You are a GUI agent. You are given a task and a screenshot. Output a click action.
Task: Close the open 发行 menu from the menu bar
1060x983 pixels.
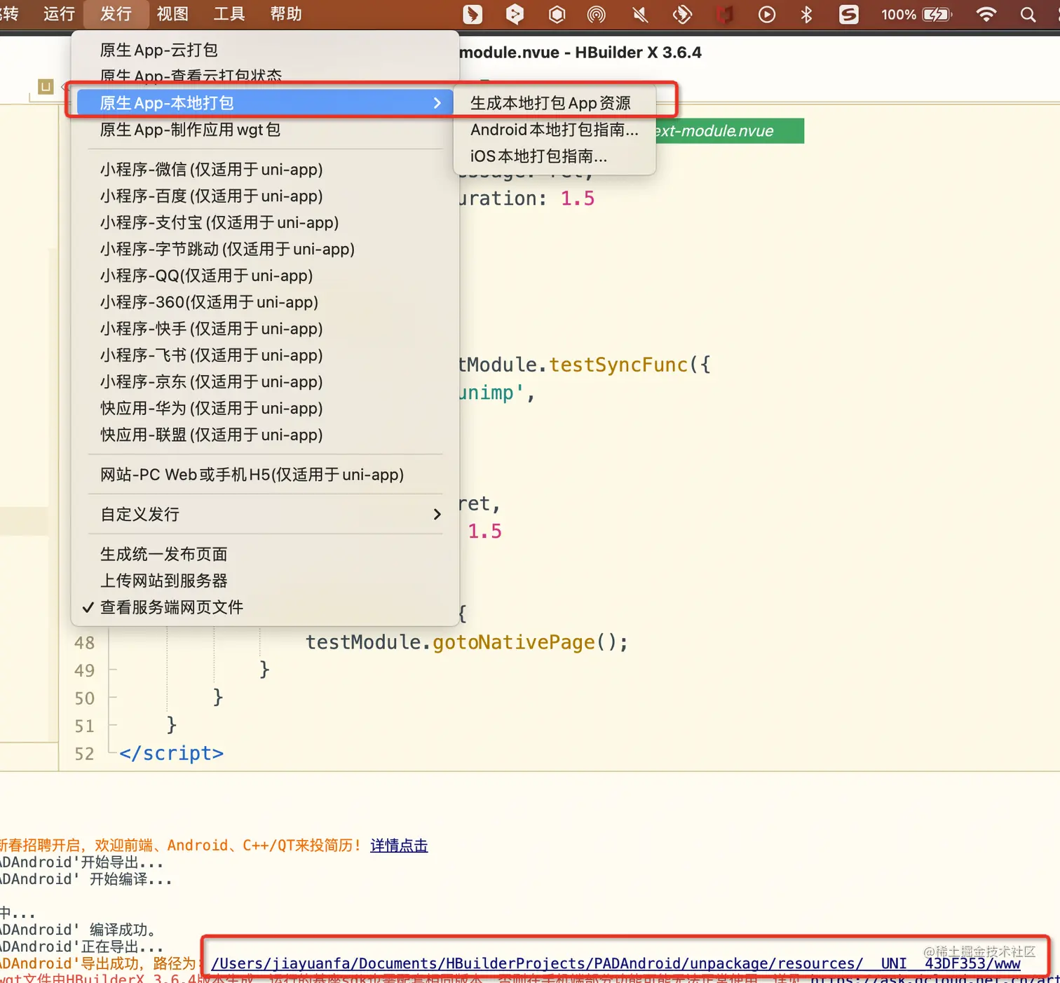(x=116, y=14)
